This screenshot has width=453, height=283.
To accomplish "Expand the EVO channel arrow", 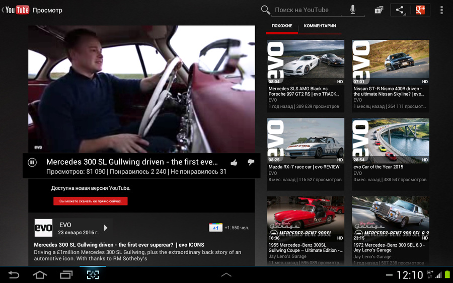I will pyautogui.click(x=106, y=228).
